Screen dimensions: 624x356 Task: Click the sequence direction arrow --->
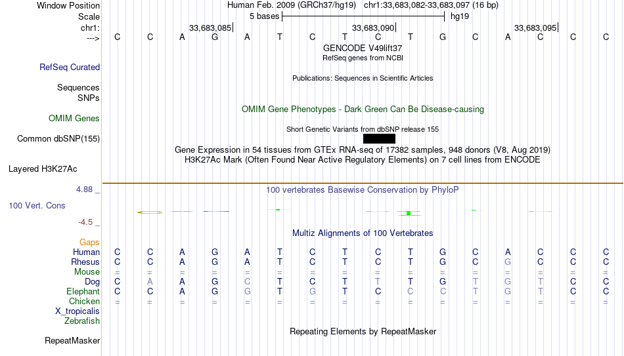93,38
